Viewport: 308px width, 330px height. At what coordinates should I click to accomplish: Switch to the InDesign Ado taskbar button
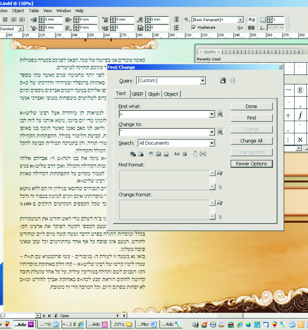[x=24, y=324]
